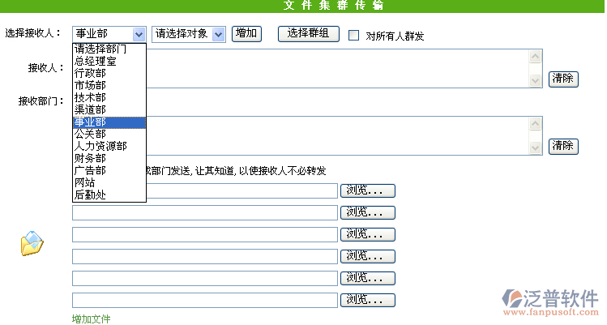This screenshot has height=325, width=607.
Task: Click the first 浏览... button
Action: click(368, 191)
